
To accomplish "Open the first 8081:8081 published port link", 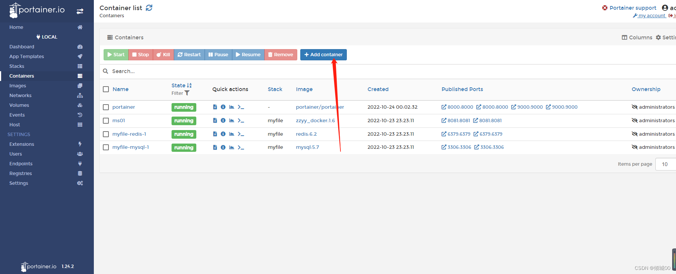I will click(x=456, y=121).
